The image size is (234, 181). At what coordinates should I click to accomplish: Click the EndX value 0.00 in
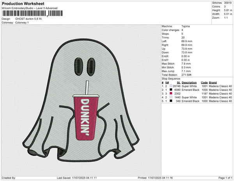pyautogui.click(x=186, y=56)
